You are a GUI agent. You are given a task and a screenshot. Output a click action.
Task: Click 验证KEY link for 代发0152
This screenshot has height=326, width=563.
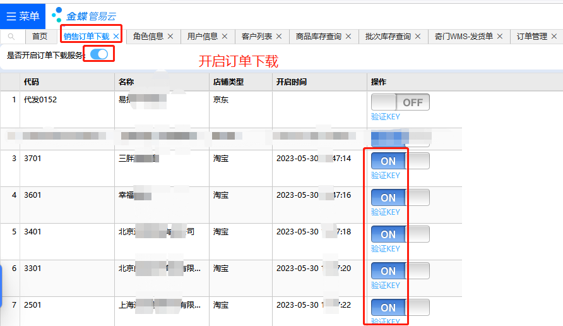click(385, 117)
